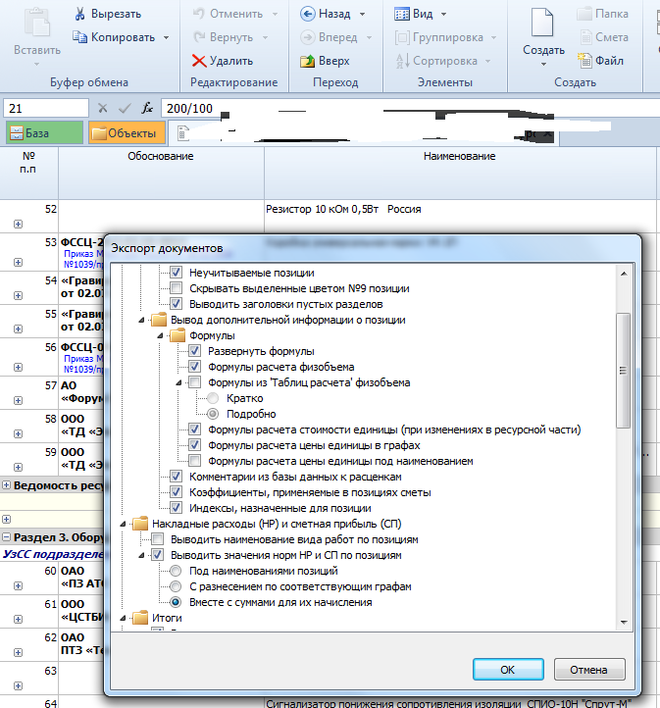Click the Undo (Отменить) arrow icon

(x=199, y=14)
